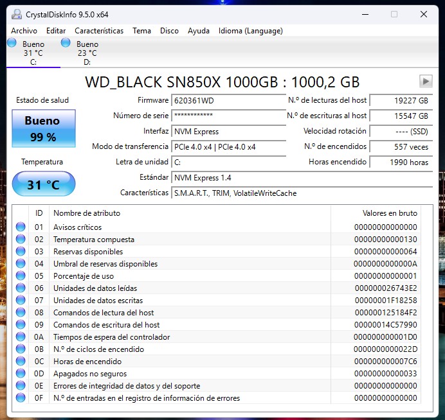Image resolution: width=445 pixels, height=420 pixels.
Task: Click the CrystalDiskInfo app icon in title bar
Action: (x=17, y=14)
